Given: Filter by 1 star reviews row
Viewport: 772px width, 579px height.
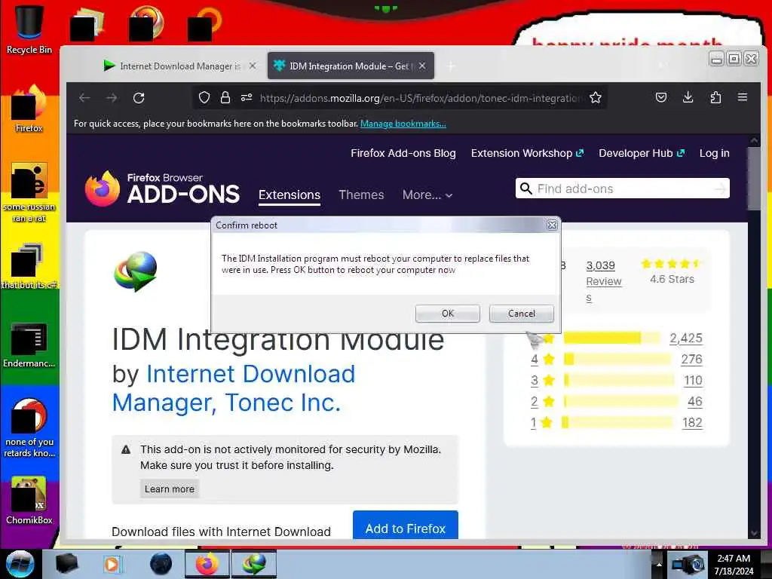Looking at the screenshot, I should [617, 423].
